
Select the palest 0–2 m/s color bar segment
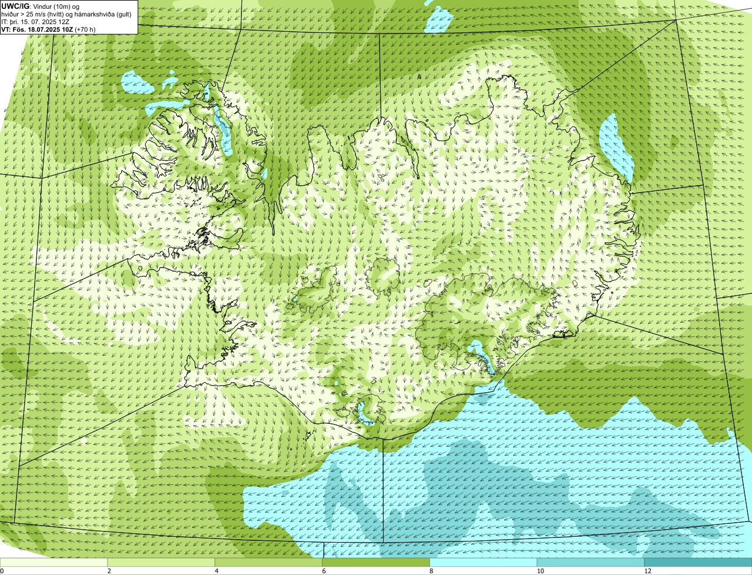click(54, 563)
